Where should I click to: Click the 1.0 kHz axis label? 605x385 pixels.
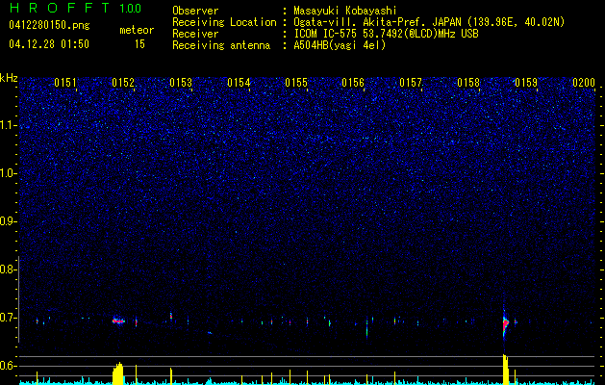pos(9,173)
